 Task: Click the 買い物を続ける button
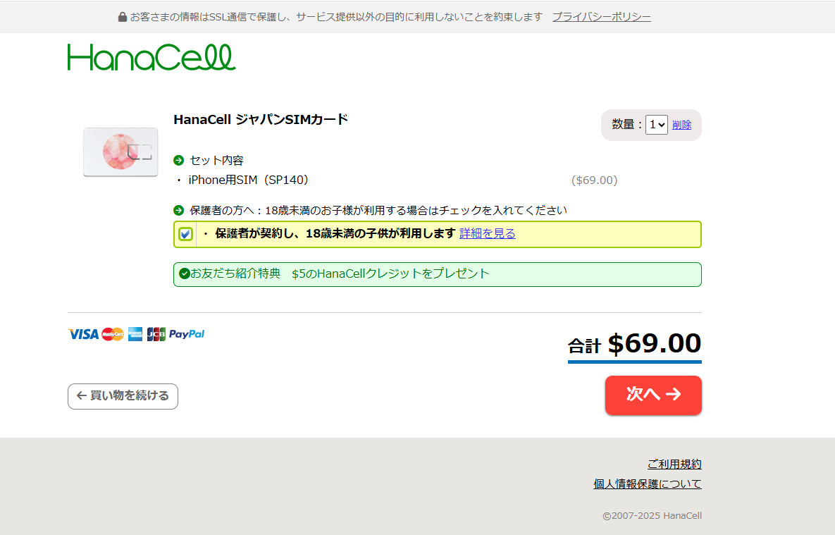[123, 396]
